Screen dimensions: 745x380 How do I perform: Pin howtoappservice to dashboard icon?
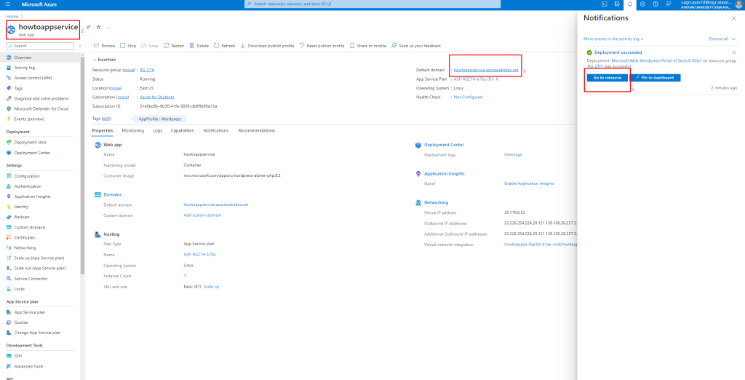pyautogui.click(x=89, y=27)
